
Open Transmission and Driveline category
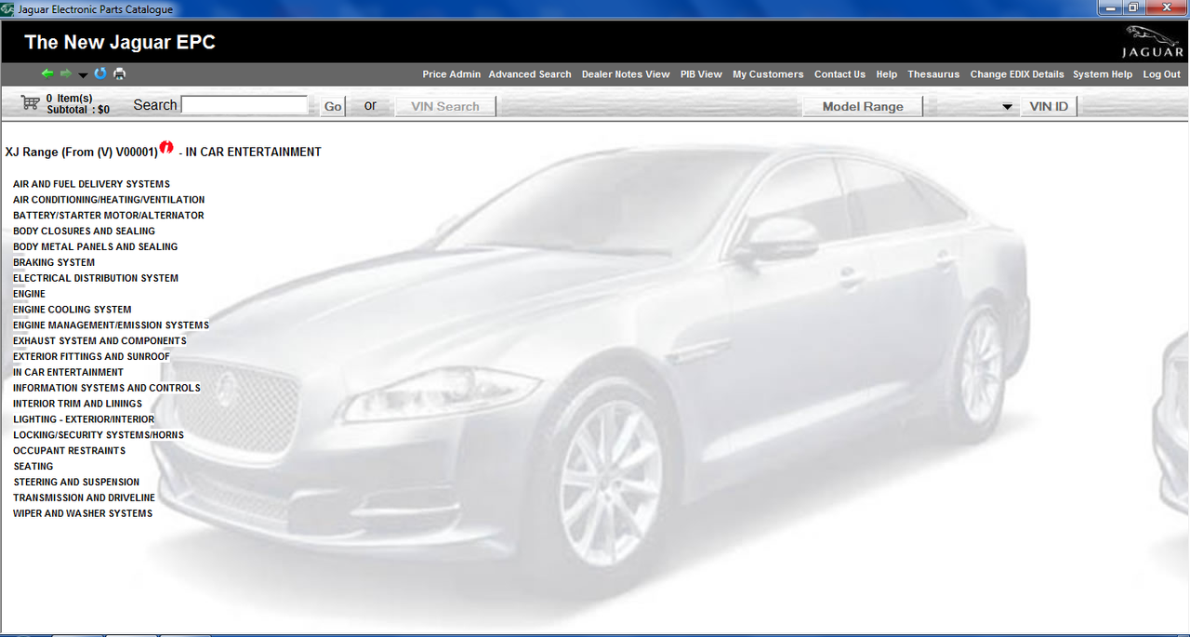pos(85,498)
